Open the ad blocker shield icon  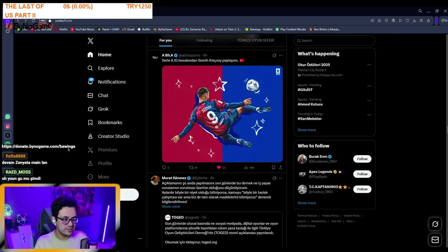(x=386, y=21)
